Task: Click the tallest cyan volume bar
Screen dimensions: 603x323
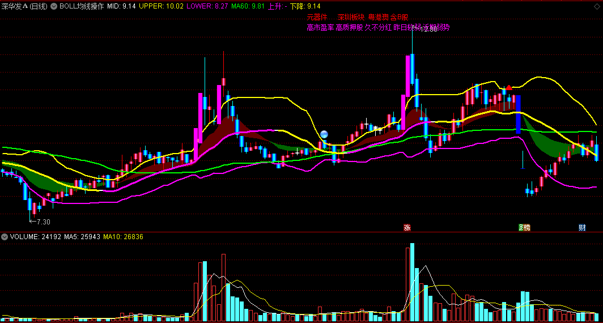Action: pyautogui.click(x=412, y=282)
